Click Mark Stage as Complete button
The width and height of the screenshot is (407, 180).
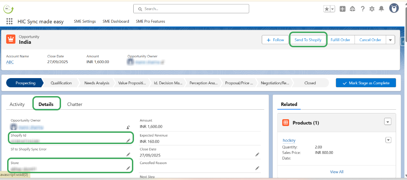click(366, 83)
